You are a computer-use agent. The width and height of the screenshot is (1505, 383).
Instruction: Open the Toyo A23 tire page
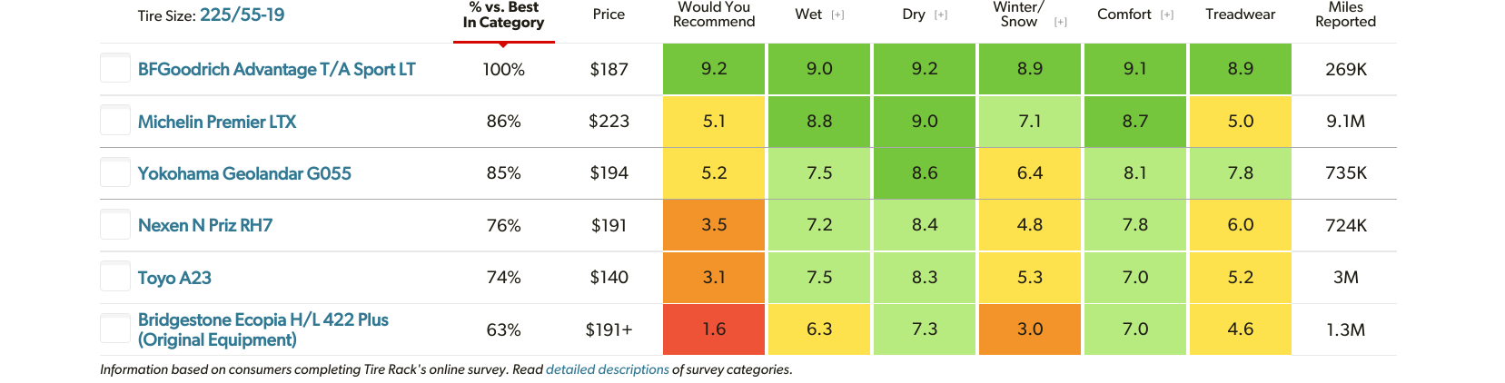coord(174,278)
